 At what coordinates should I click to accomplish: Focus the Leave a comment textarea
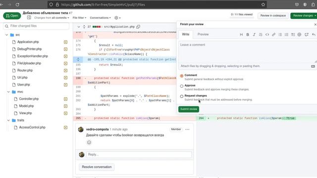[248, 52]
